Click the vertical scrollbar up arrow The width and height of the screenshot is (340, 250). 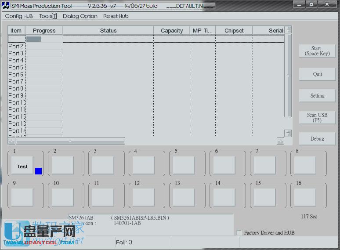tap(288, 30)
